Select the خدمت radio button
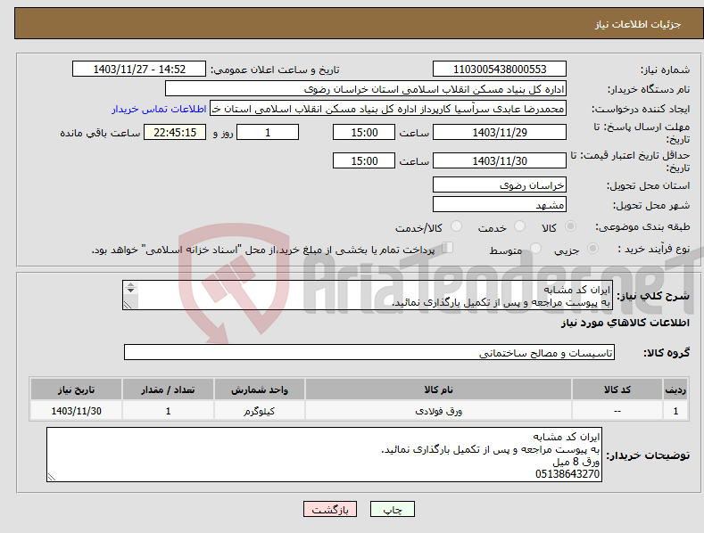 [x=519, y=226]
